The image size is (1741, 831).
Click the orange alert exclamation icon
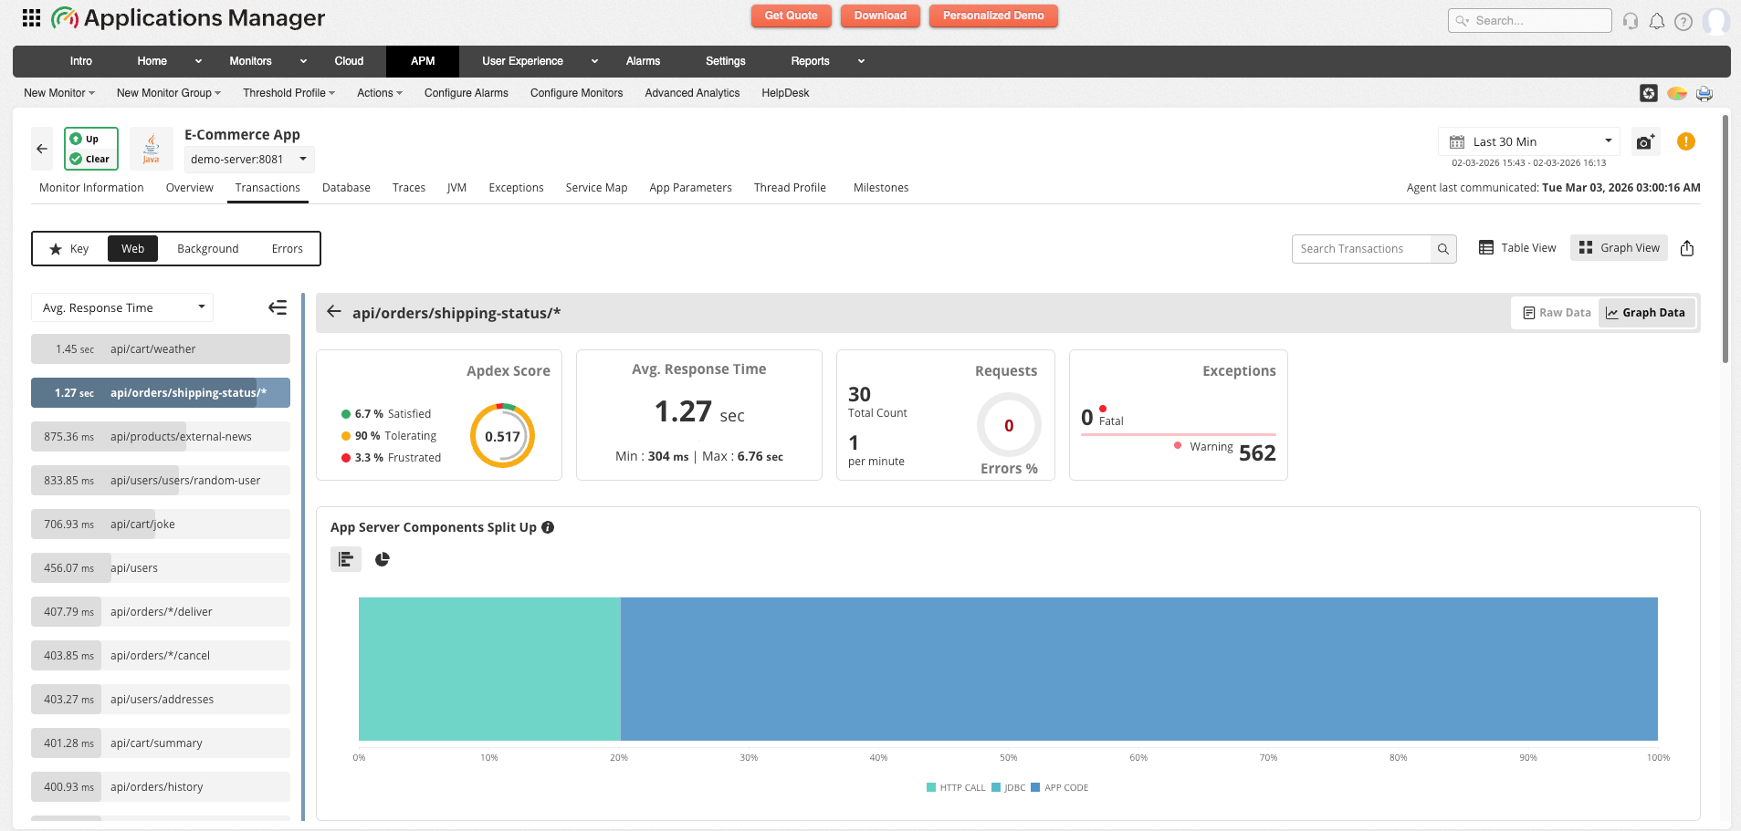pyautogui.click(x=1686, y=141)
